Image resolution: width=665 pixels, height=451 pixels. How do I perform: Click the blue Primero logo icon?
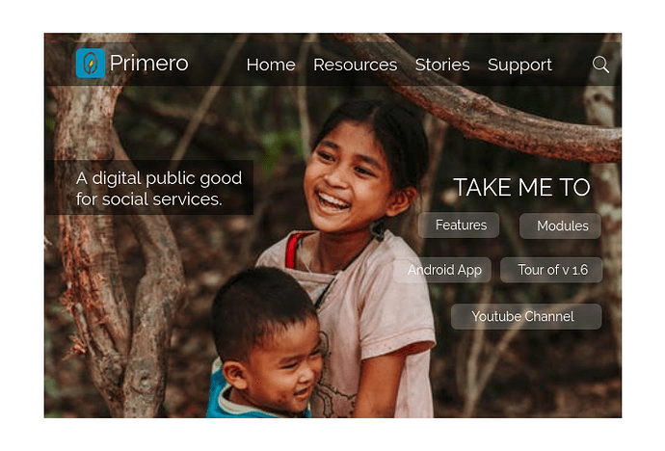91,64
